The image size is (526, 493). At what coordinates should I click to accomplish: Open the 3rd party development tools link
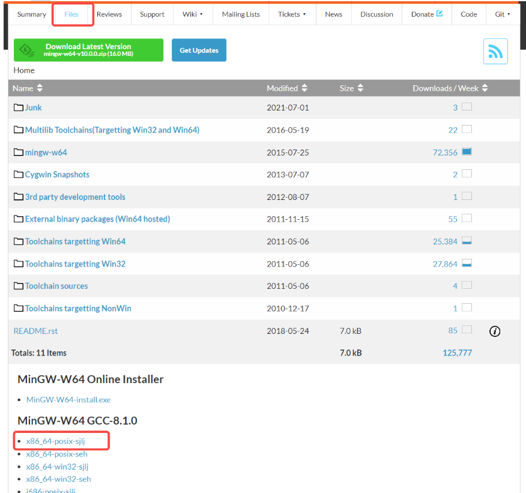pos(75,197)
